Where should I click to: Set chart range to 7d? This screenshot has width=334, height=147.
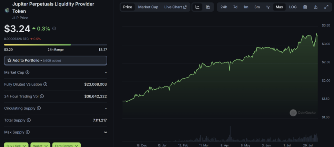tap(235, 7)
